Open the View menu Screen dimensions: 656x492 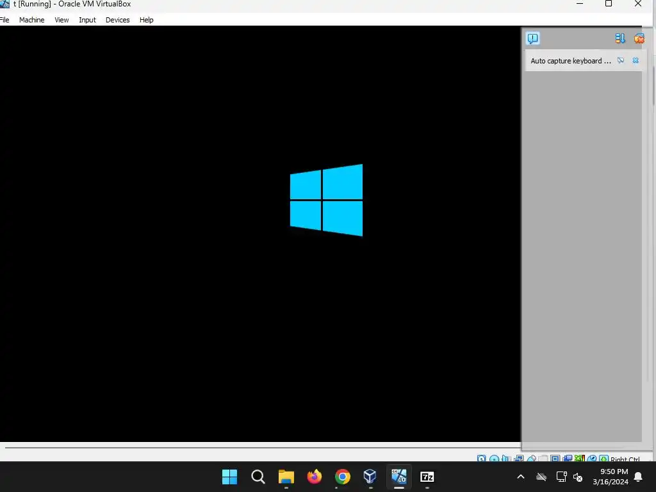61,20
